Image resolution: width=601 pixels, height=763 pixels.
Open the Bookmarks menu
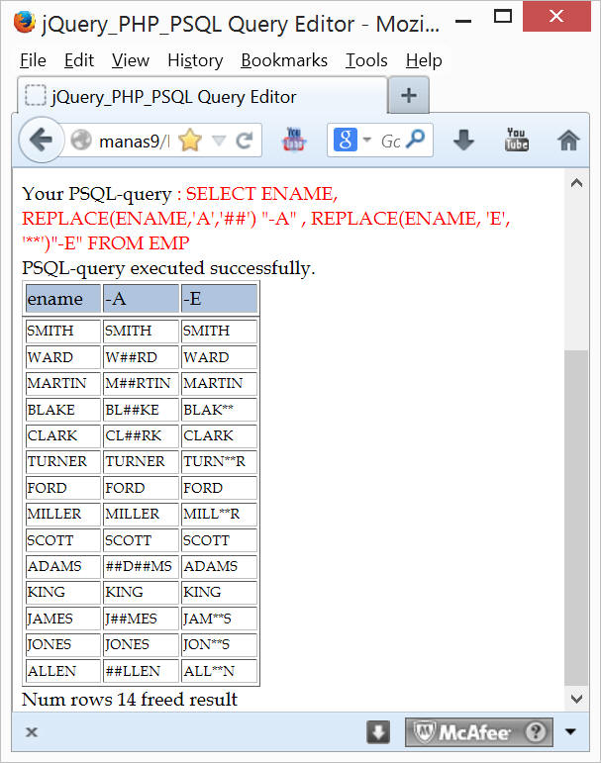pos(284,60)
